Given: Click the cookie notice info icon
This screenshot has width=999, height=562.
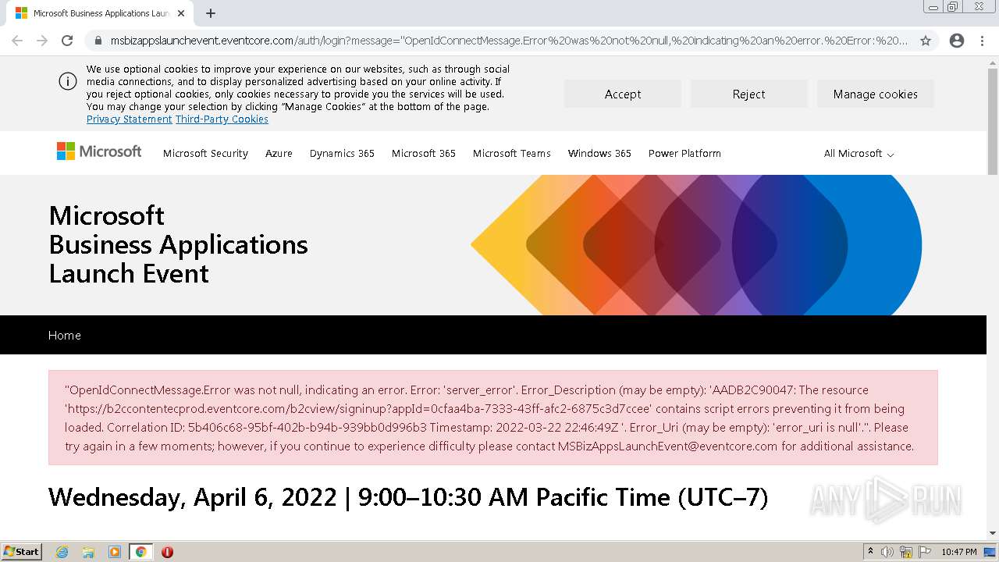Looking at the screenshot, I should (68, 81).
